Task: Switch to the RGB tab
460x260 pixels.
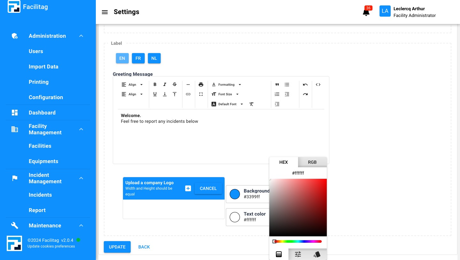Action: click(312, 162)
